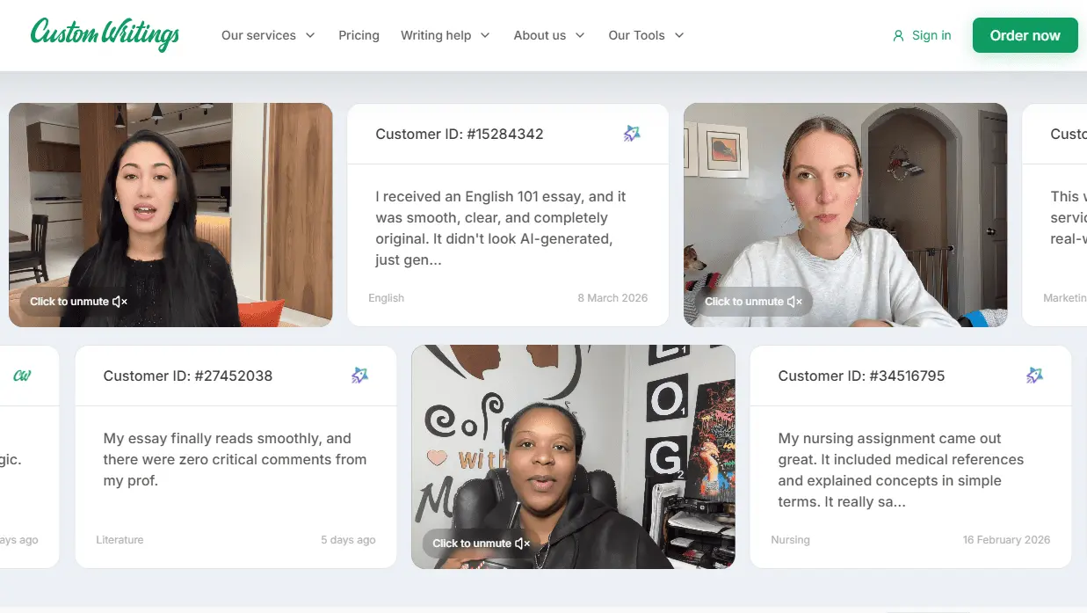Expand the Our services dropdown
The height and width of the screenshot is (613, 1087).
click(x=268, y=35)
